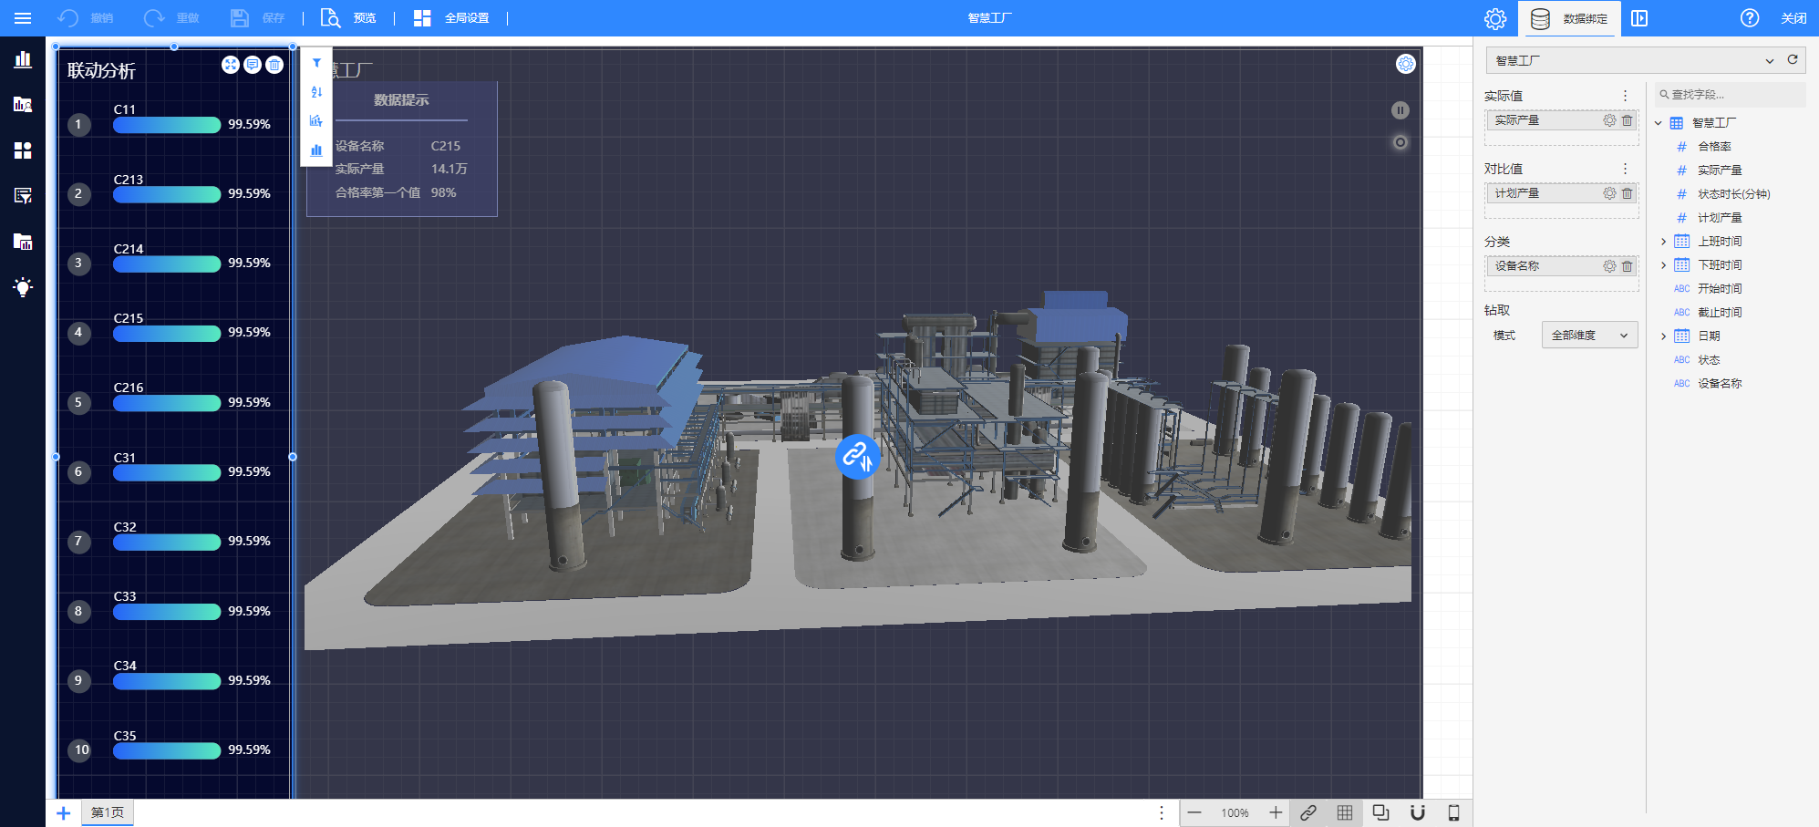
Task: Delete the 联动分析 widget with trash icon
Action: 274,65
